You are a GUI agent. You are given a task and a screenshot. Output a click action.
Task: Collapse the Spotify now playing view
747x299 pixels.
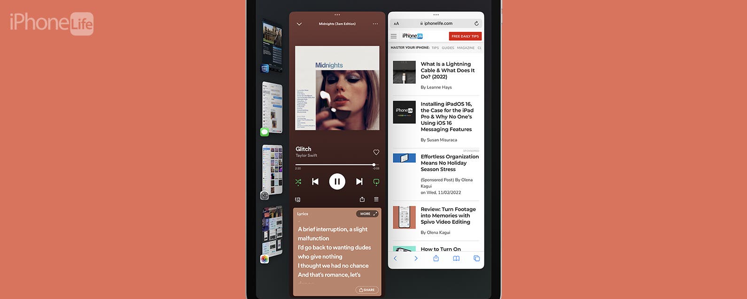coord(299,24)
